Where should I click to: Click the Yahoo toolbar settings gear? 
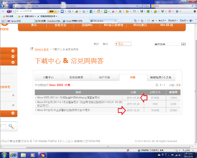195,11
